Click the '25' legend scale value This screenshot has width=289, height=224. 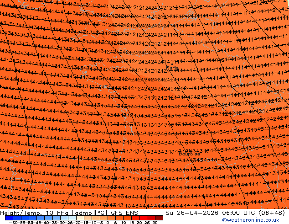click(x=147, y=222)
